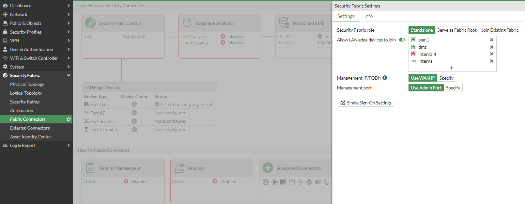Click the red internal4 interface icon
This screenshot has height=204, width=525.
point(414,54)
